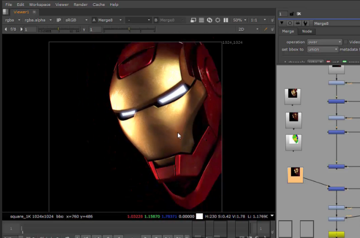Click the clear all panels icon
Image resolution: width=360 pixels, height=238 pixels.
(x=299, y=13)
